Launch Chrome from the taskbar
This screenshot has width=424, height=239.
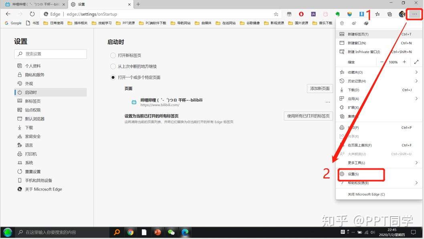[130, 232]
